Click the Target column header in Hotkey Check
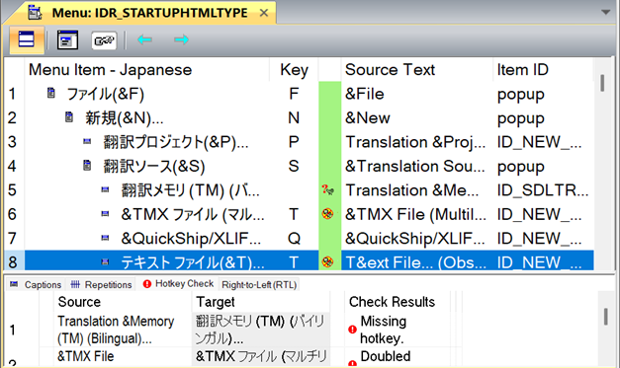This screenshot has width=620, height=368. pos(261,302)
